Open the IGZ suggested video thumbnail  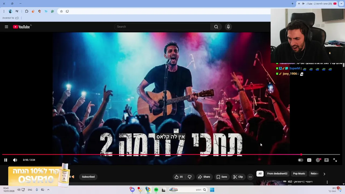[271, 183]
